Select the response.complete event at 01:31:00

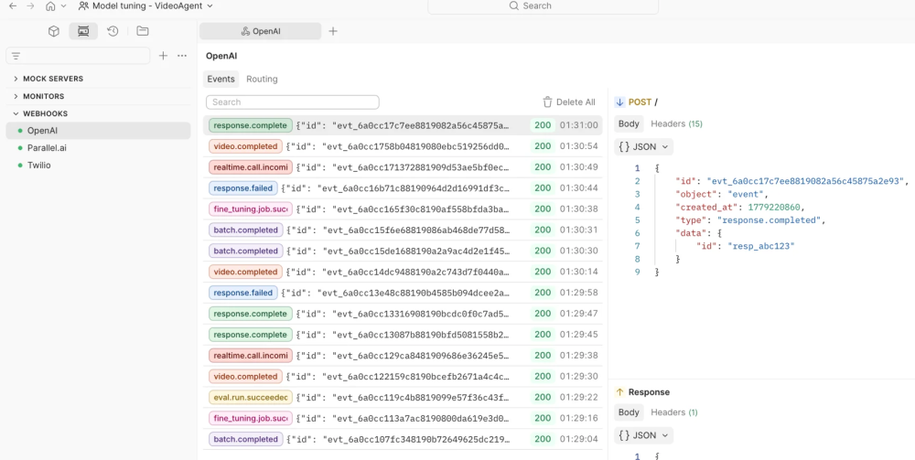[403, 125]
